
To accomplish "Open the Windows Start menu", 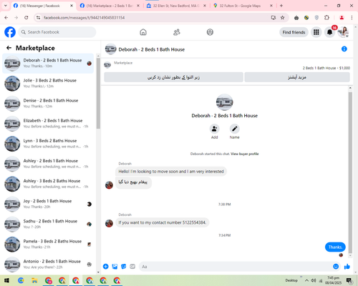I will (6, 280).
